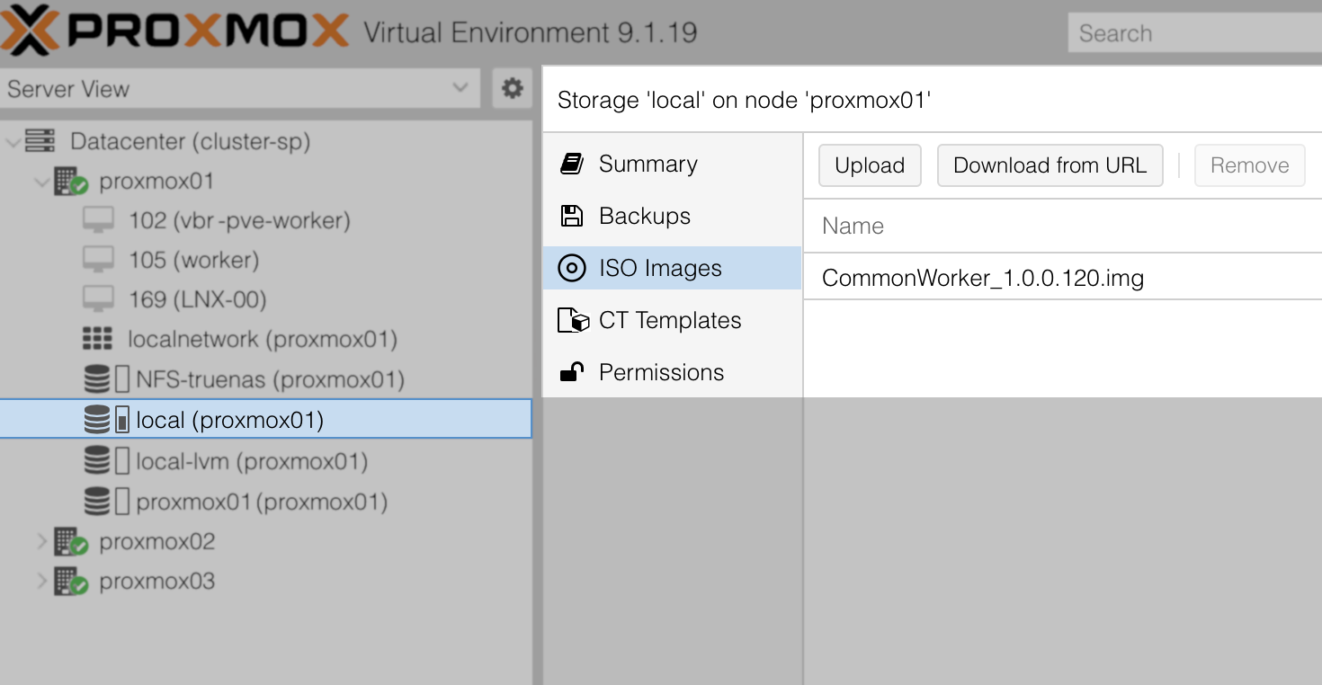Click the Search input field
Viewport: 1322px width, 685px height.
pos(1195,33)
